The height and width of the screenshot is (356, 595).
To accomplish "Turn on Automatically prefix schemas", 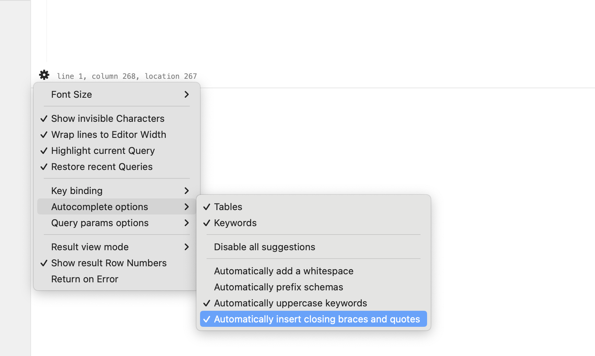I will (279, 287).
